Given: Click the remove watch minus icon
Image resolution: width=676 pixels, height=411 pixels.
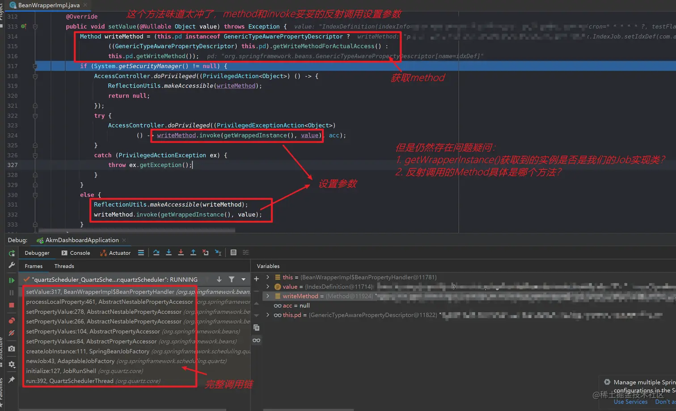Looking at the screenshot, I should point(257,291).
